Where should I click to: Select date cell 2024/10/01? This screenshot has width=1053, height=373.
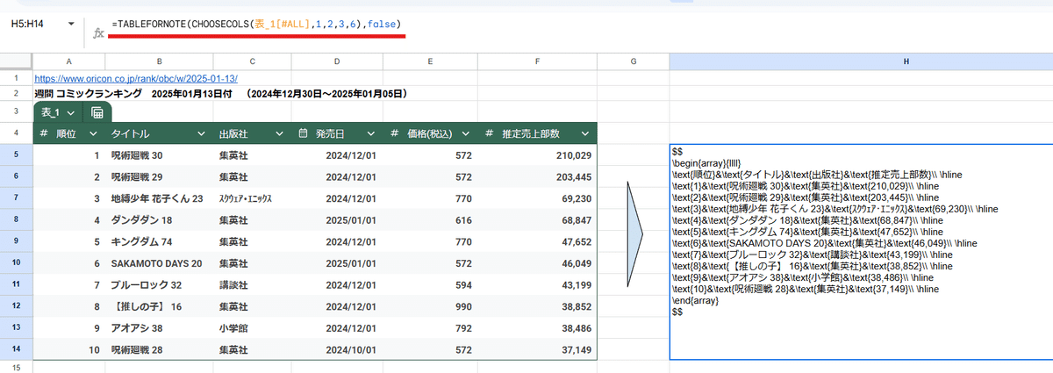pyautogui.click(x=339, y=348)
